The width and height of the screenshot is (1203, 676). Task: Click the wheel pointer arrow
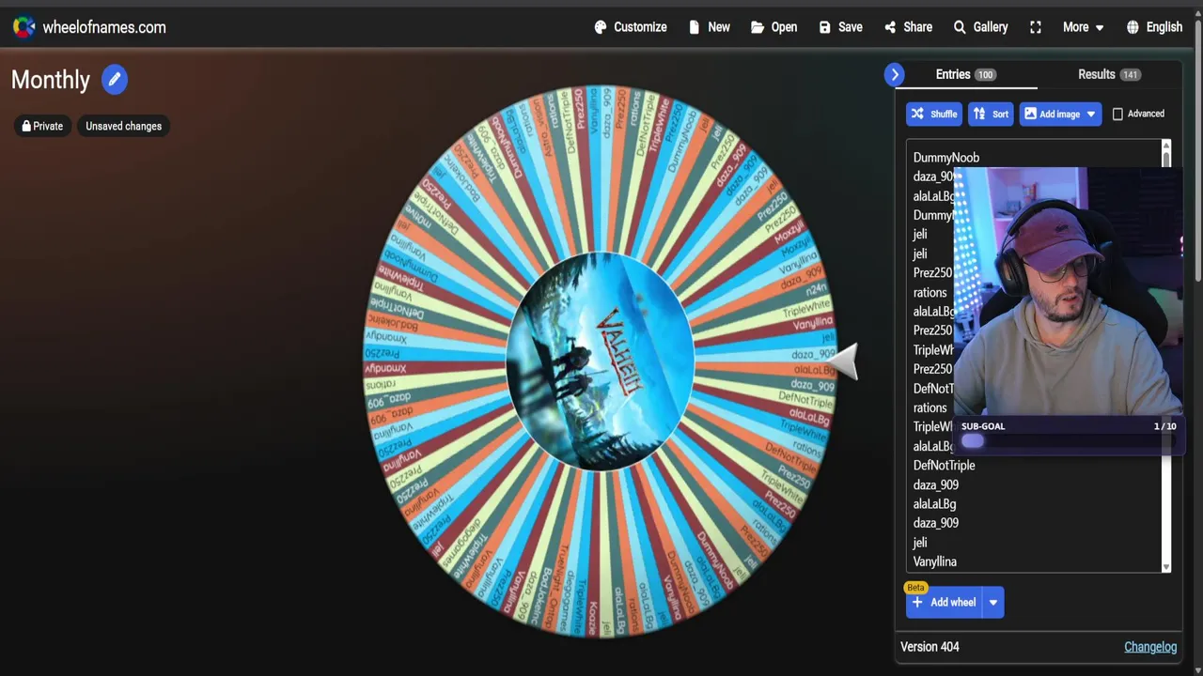843,361
